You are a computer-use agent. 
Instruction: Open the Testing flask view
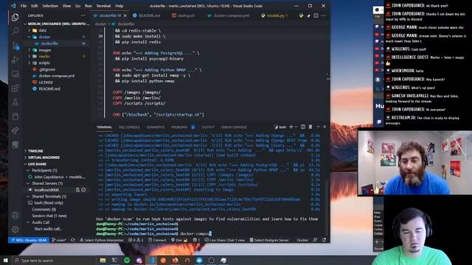[x=15, y=102]
